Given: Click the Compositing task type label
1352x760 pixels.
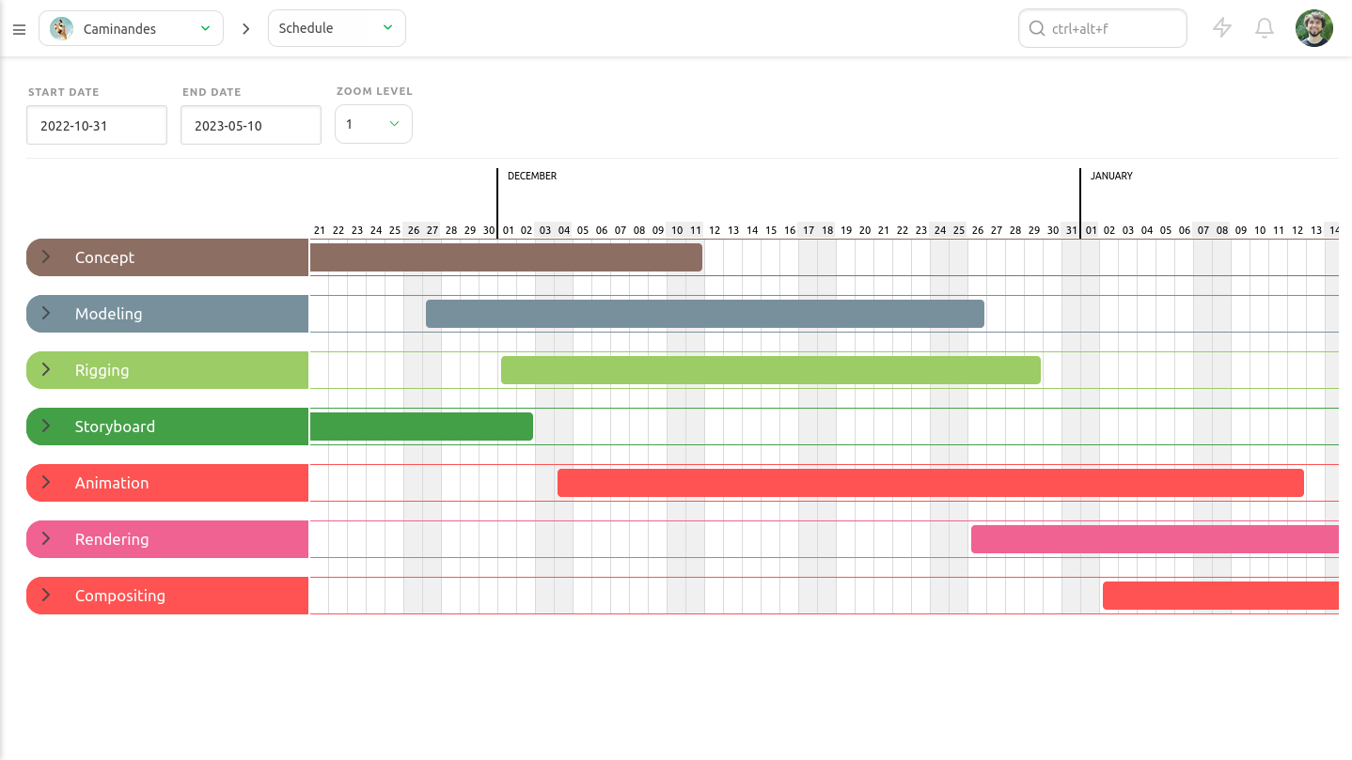Looking at the screenshot, I should (x=119, y=596).
